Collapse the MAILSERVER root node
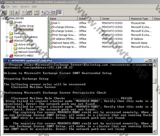This screenshot has width=160, height=136. (3, 18)
